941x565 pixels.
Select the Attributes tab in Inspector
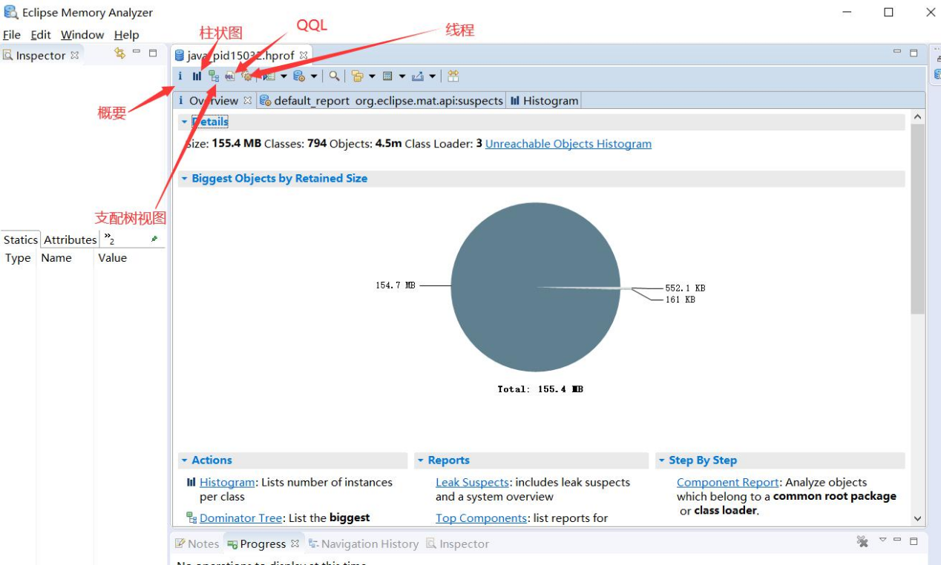[70, 239]
